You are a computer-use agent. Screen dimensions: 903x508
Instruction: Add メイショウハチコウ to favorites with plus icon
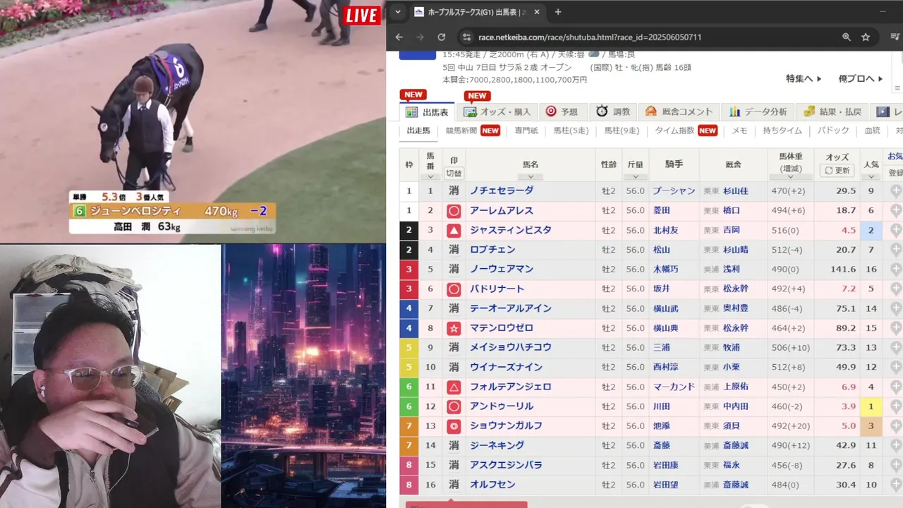(x=895, y=347)
